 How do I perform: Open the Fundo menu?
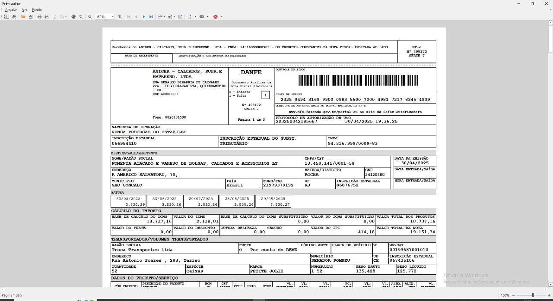(x=37, y=9)
